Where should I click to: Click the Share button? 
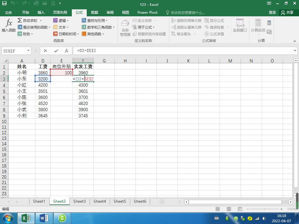287,13
